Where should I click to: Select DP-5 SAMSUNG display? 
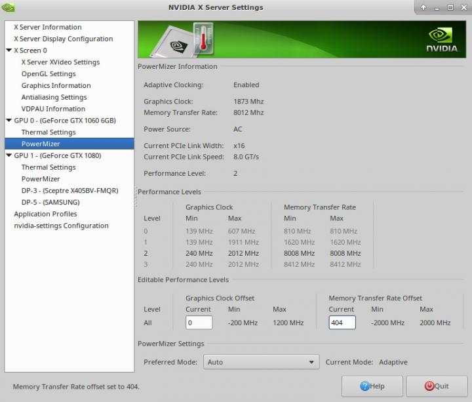50,202
